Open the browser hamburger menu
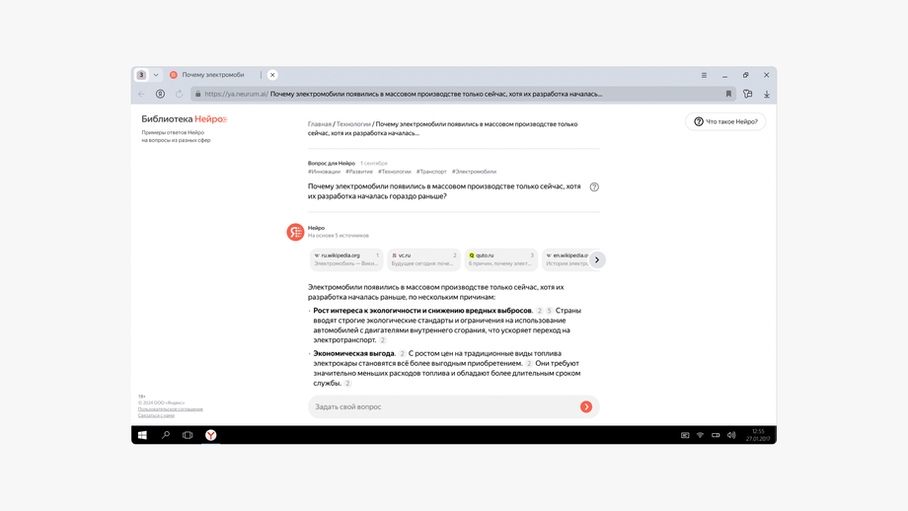Screen dimensions: 908x511 [704, 75]
